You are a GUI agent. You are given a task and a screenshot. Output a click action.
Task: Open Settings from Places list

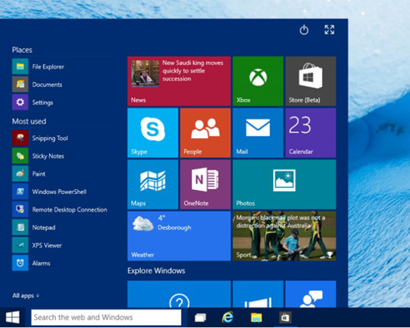tap(42, 102)
